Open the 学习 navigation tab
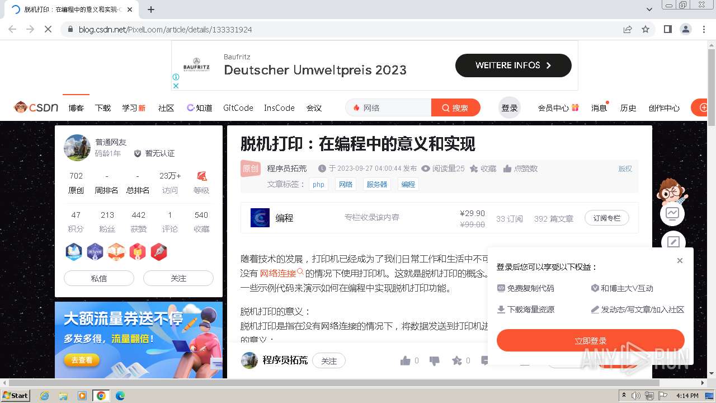The image size is (716, 403). (134, 108)
